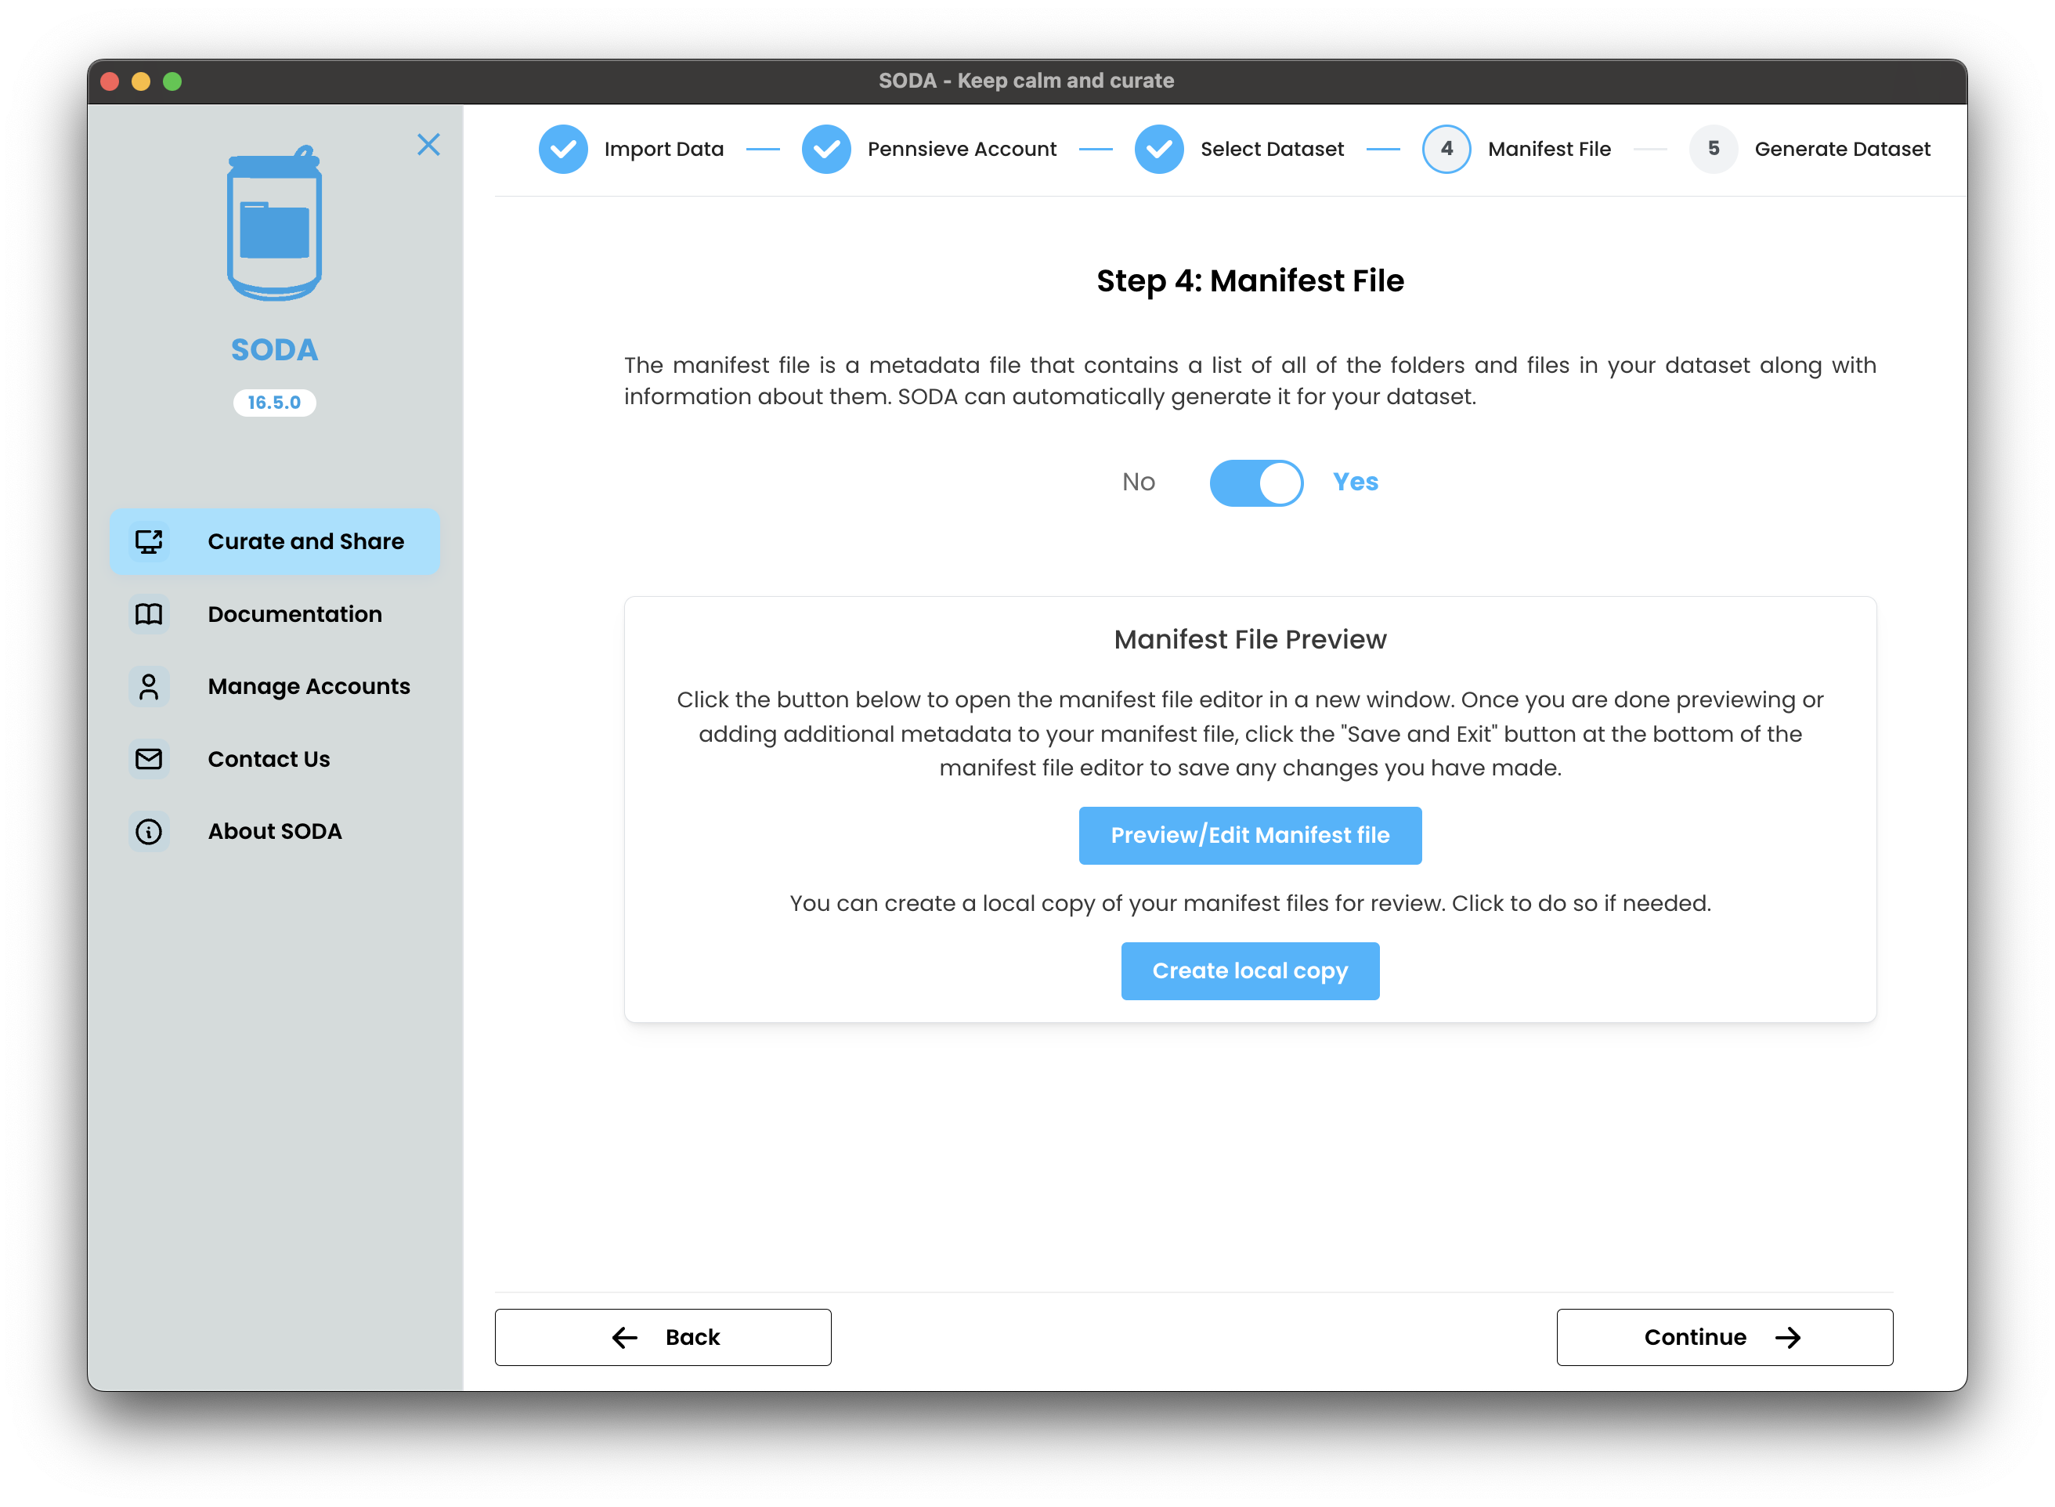Click the Documentation book icon
Image resolution: width=2055 pixels, height=1507 pixels.
coord(149,614)
